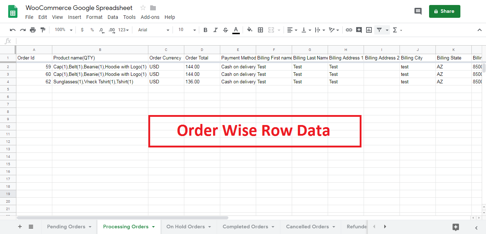Viewport: 486px width, 234px height.
Task: Switch to the On Hold Orders tab
Action: (185, 227)
